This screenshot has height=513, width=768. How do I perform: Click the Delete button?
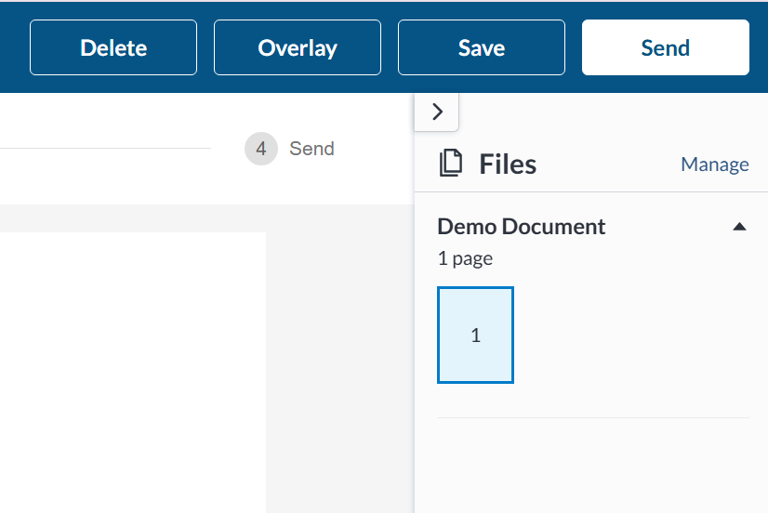(x=113, y=47)
